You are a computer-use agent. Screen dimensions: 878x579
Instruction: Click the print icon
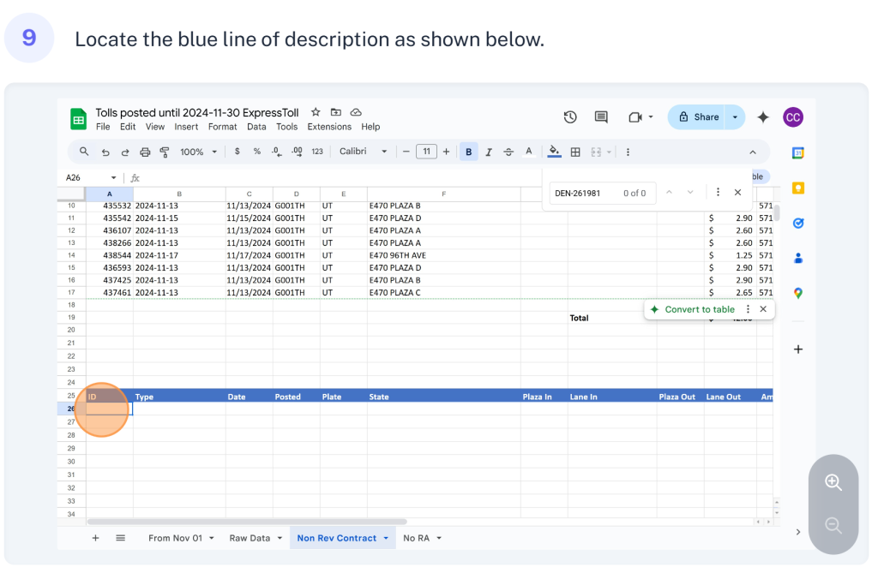145,152
